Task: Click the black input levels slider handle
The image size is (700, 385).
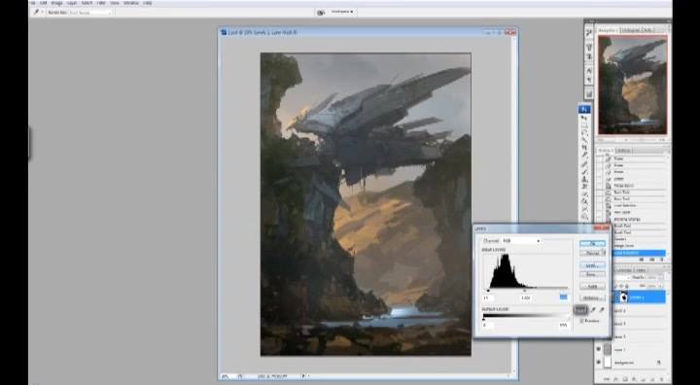Action: [488, 291]
